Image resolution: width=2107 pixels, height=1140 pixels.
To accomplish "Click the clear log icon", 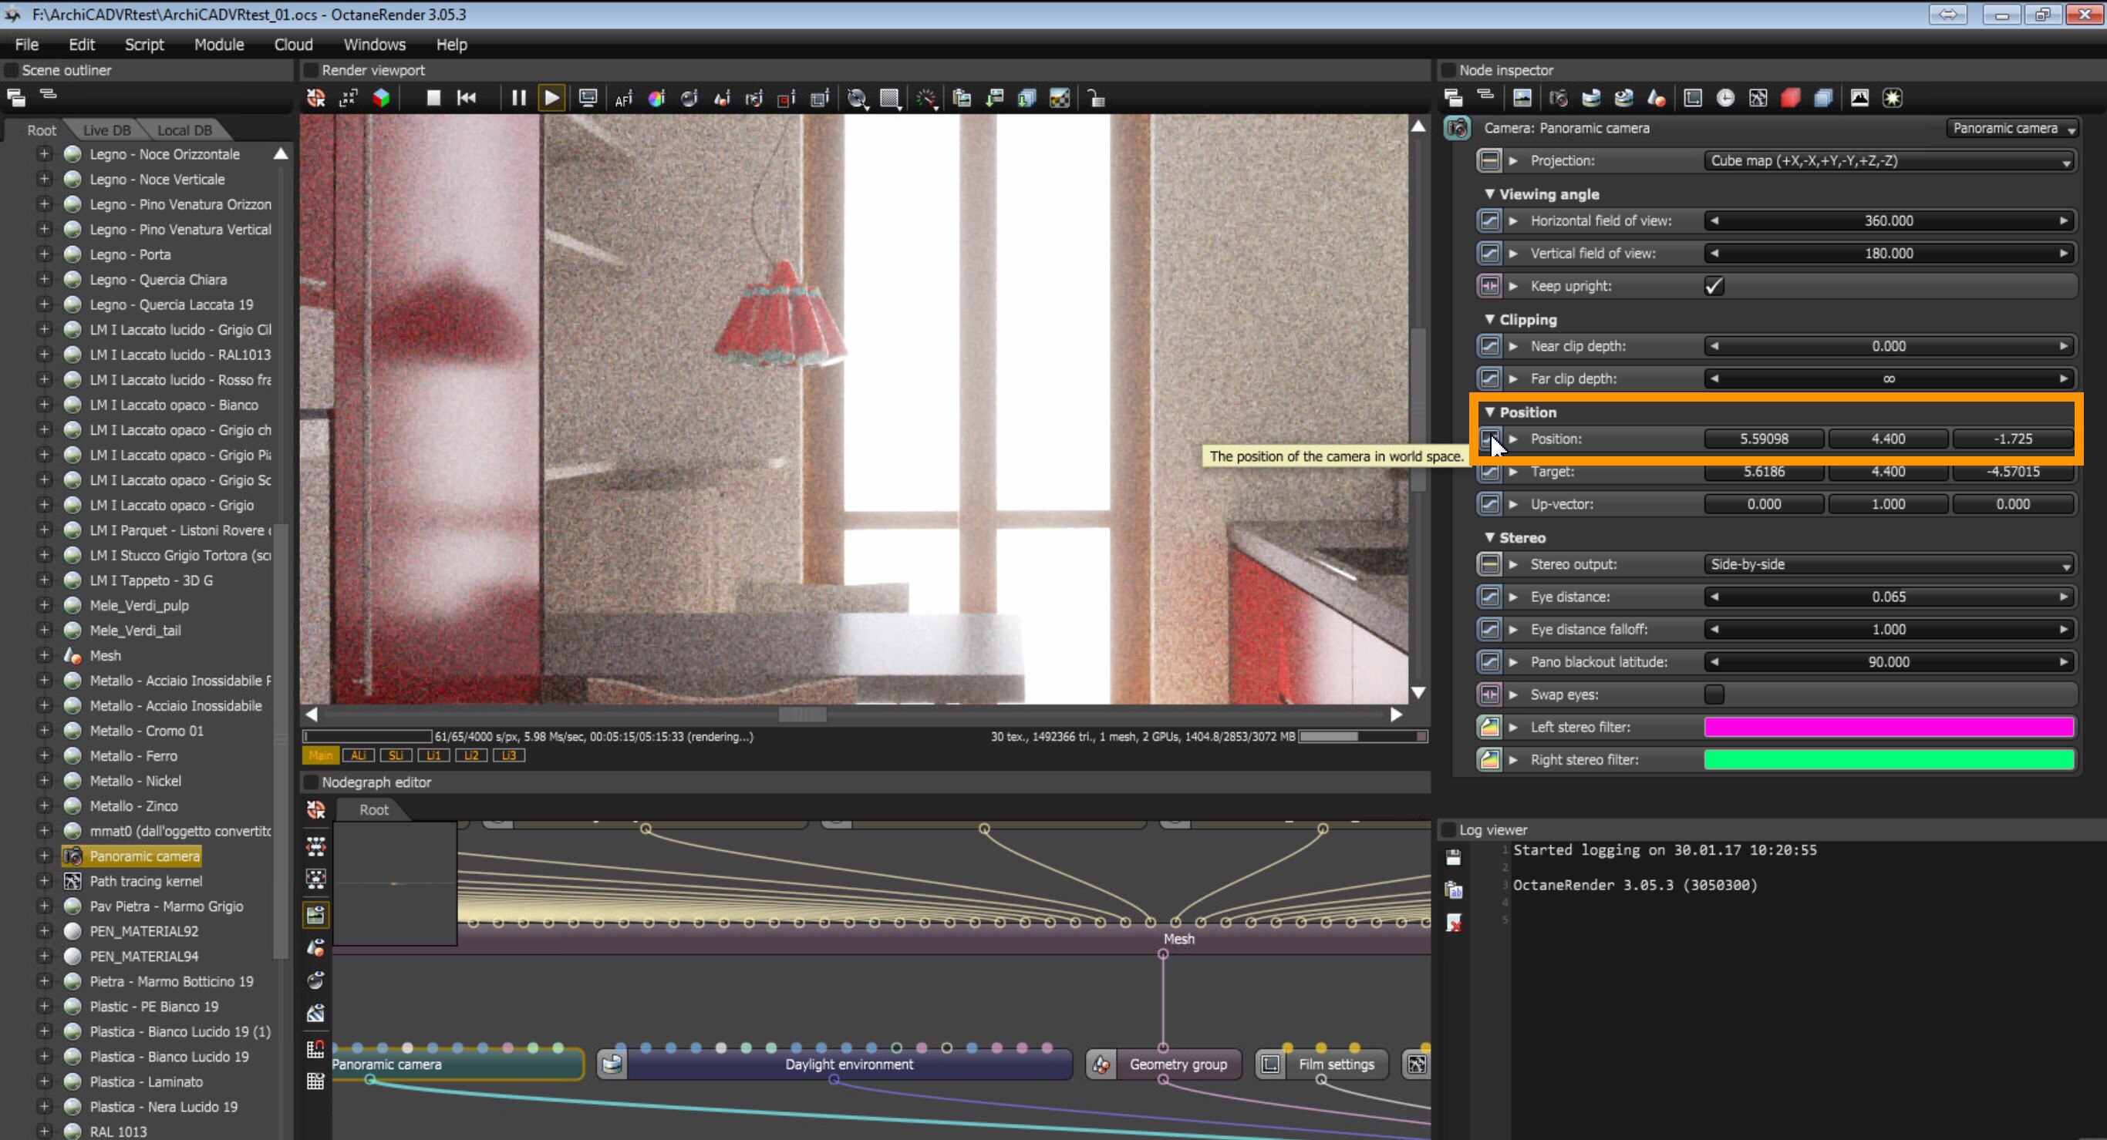I will coord(1454,923).
